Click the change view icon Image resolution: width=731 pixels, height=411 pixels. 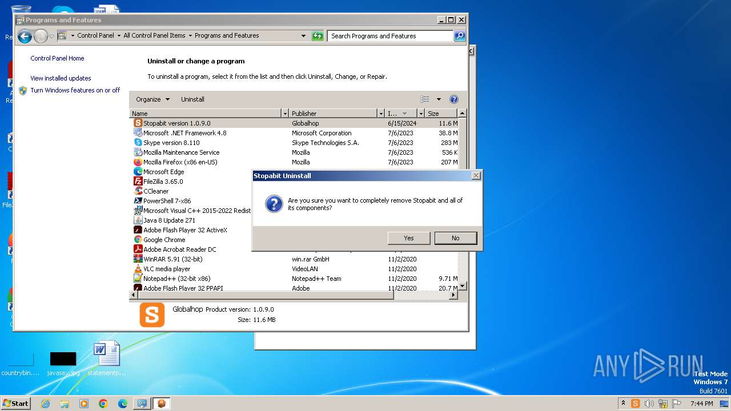tap(425, 99)
